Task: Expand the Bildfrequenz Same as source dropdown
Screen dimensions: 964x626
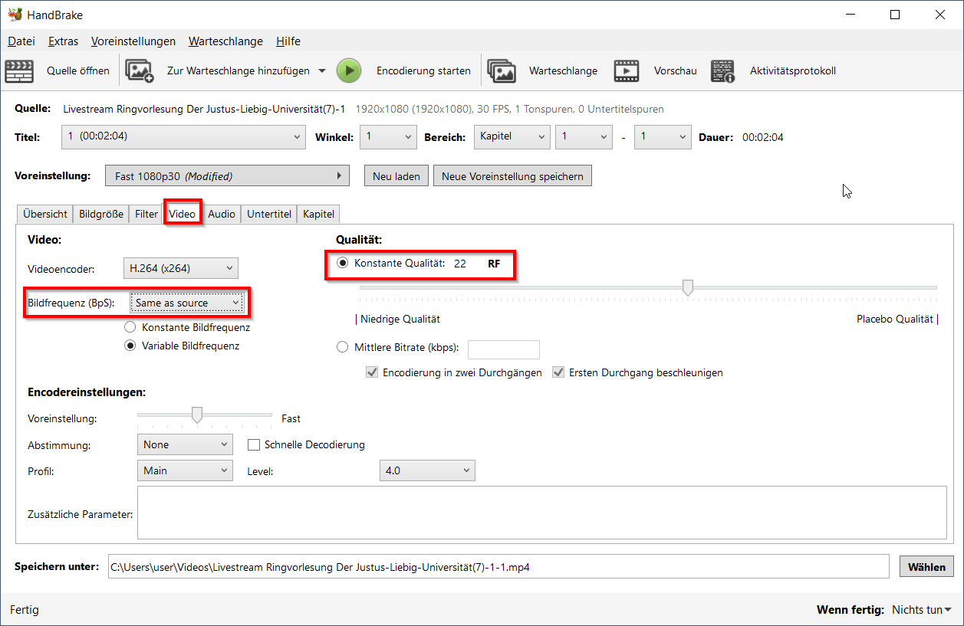Action: (187, 303)
